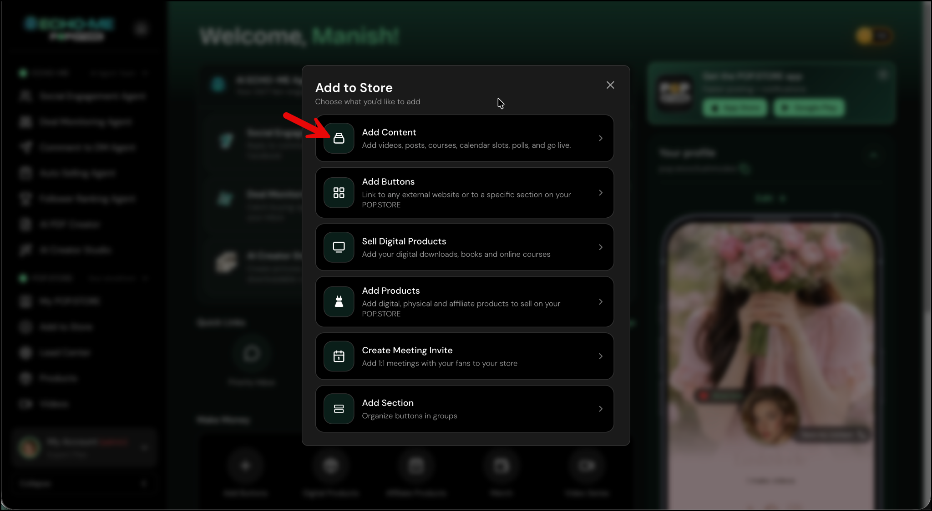932x511 pixels.
Task: Open the Add Products row chevron
Action: (x=601, y=302)
